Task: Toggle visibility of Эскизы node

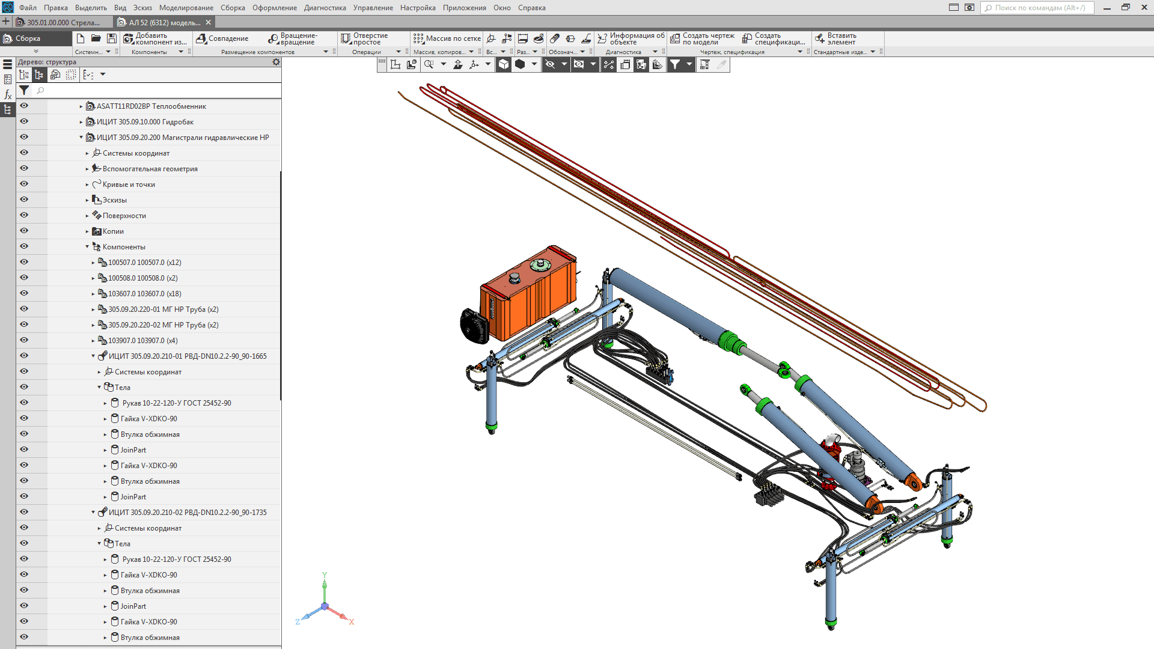Action: tap(24, 200)
